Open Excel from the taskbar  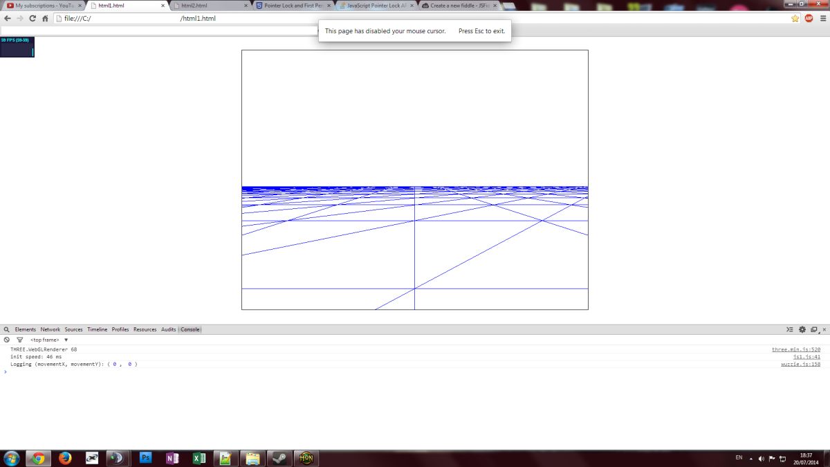[199, 458]
